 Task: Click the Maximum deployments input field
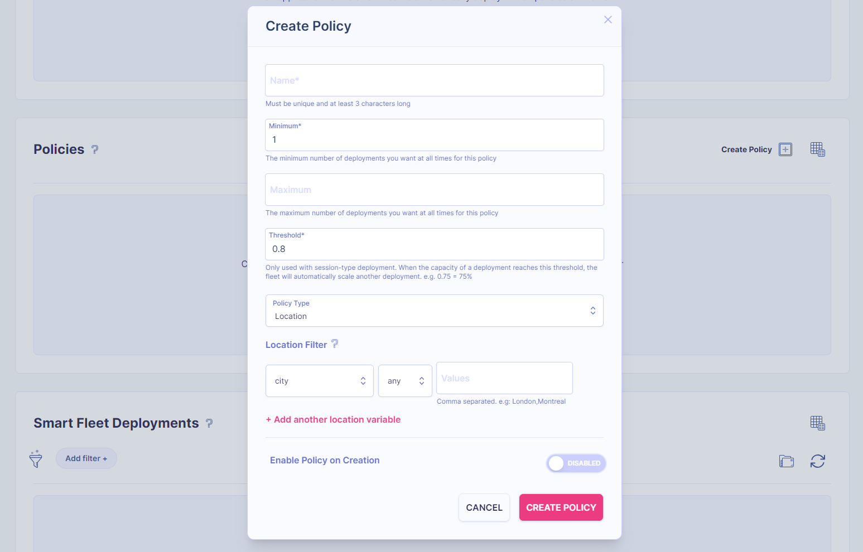point(434,190)
